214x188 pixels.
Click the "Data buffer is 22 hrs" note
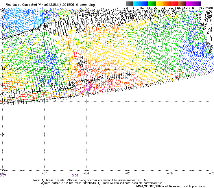coord(60,183)
